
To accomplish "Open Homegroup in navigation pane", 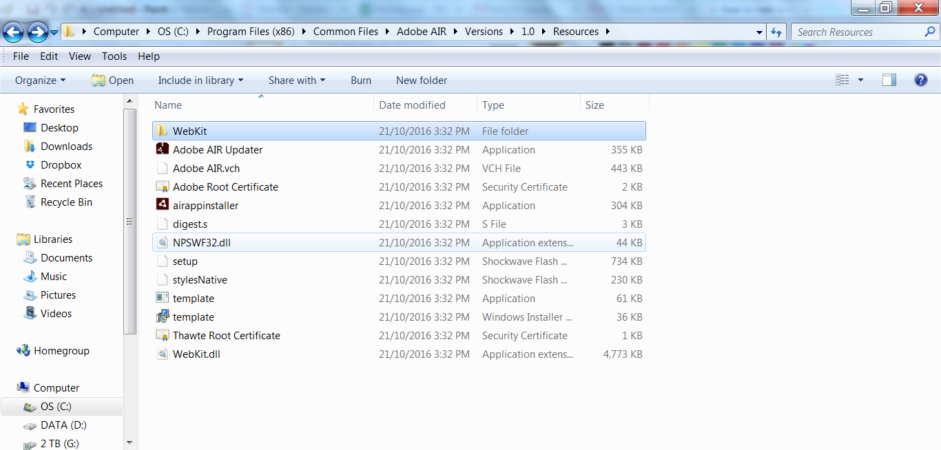I will (61, 350).
